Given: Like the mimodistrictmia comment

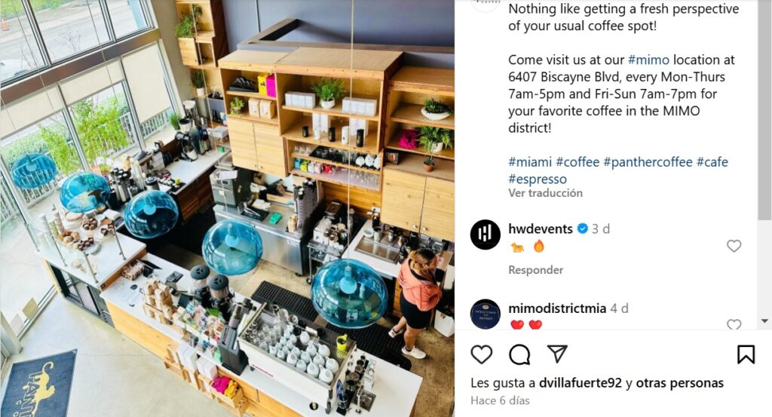Looking at the screenshot, I should pos(734,324).
